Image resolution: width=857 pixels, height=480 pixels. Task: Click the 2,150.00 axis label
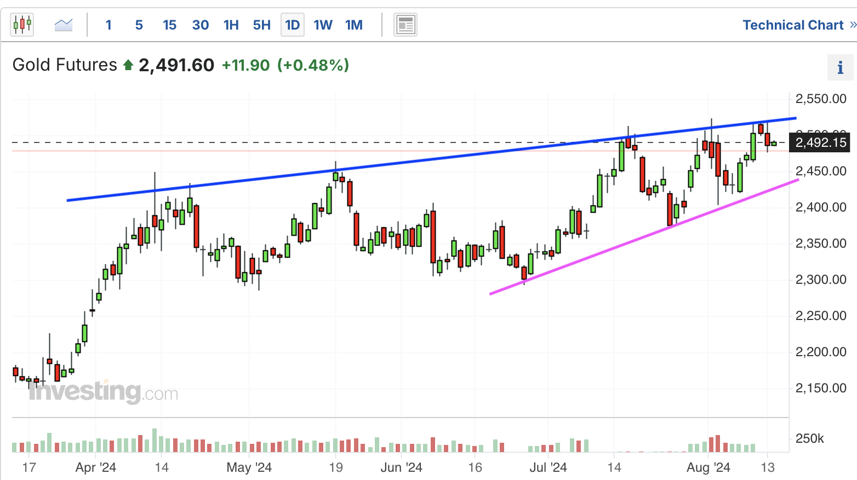(821, 388)
